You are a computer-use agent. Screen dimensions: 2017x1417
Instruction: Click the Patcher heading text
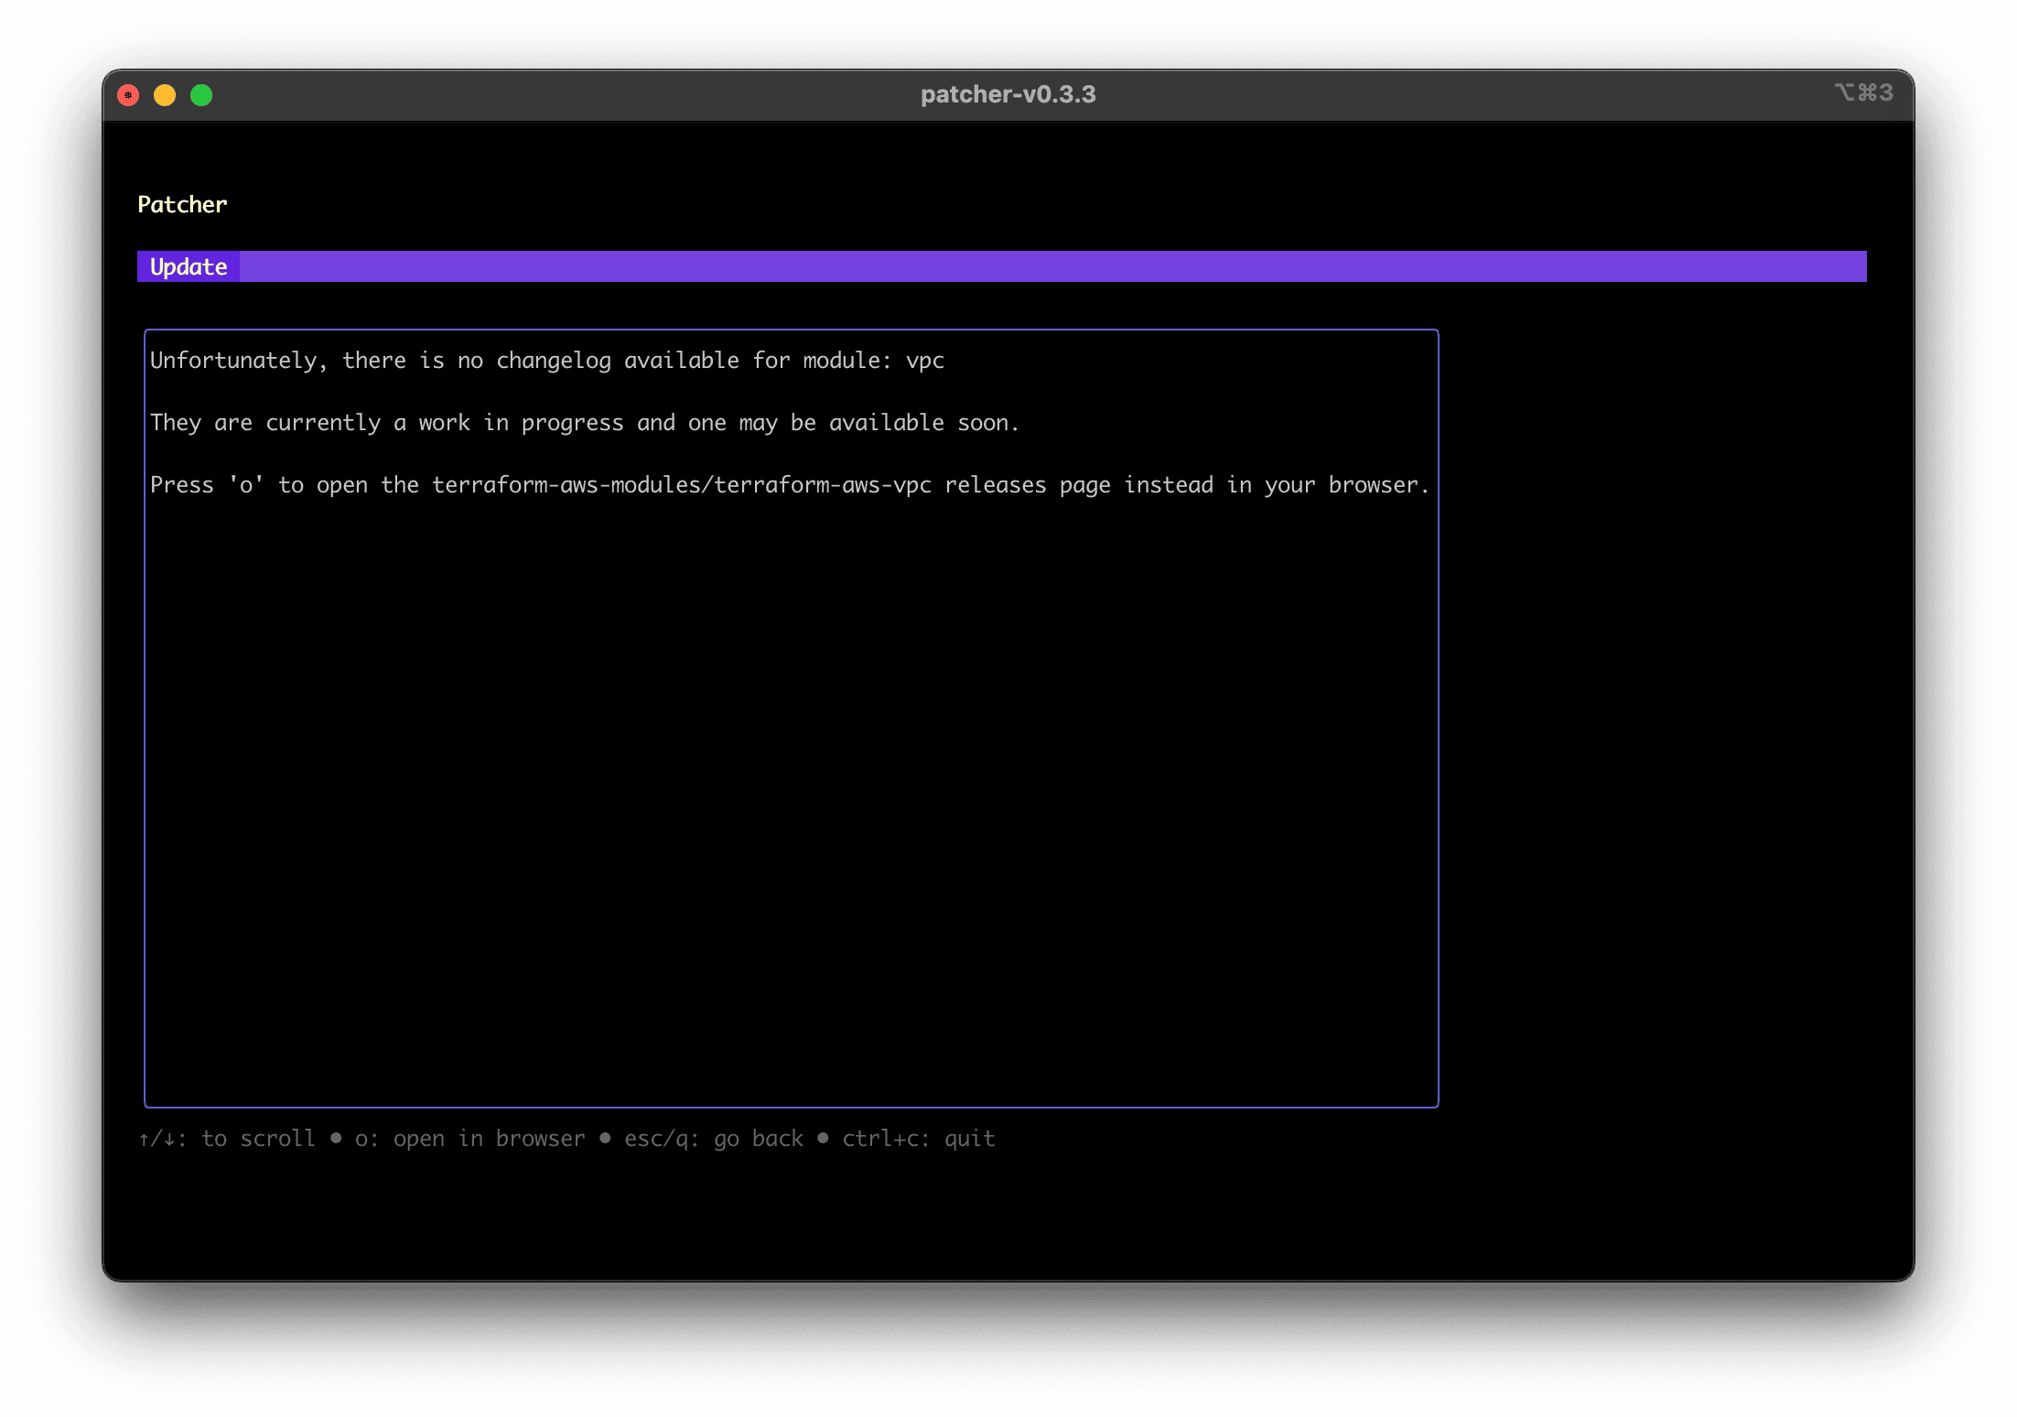[182, 204]
